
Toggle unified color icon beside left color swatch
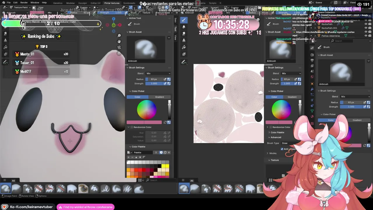tap(169, 122)
